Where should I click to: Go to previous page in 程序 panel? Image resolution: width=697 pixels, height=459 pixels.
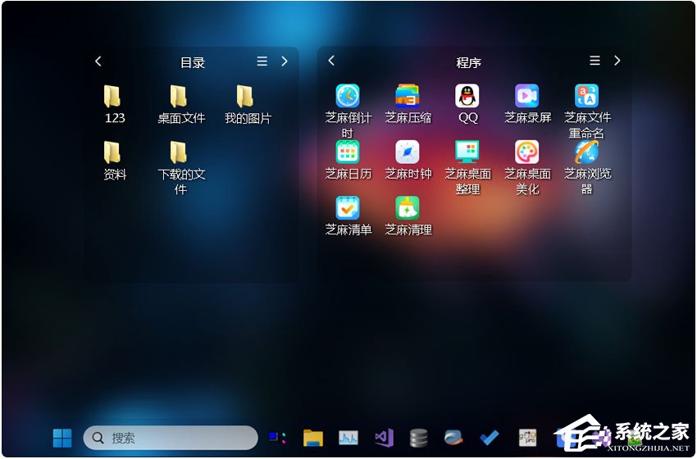(331, 60)
